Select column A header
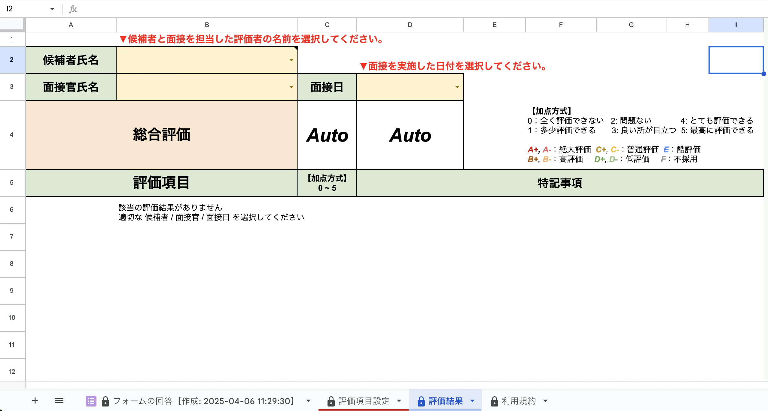This screenshot has height=411, width=768. pos(71,25)
